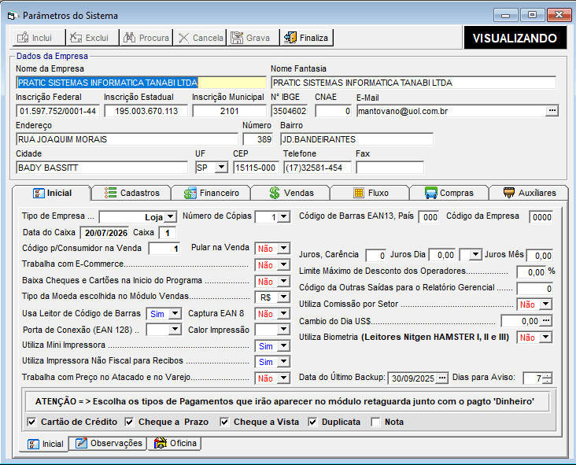Click the Cidade field
Screen dimensions: 576x465
102,168
